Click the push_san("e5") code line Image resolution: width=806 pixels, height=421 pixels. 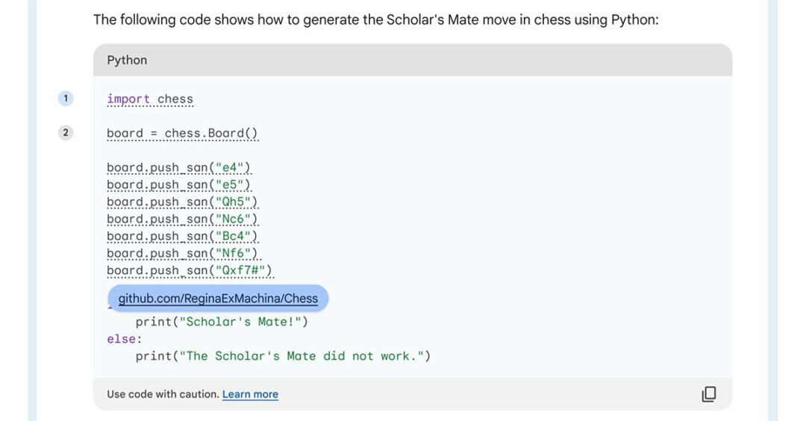179,185
